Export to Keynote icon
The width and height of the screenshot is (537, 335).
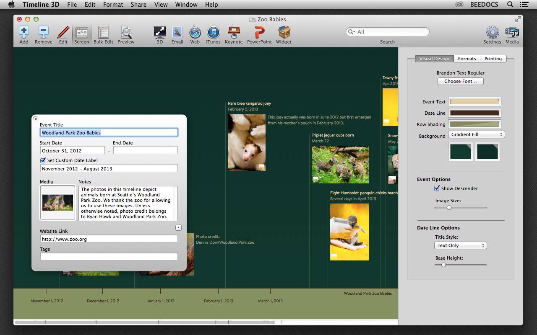point(234,32)
